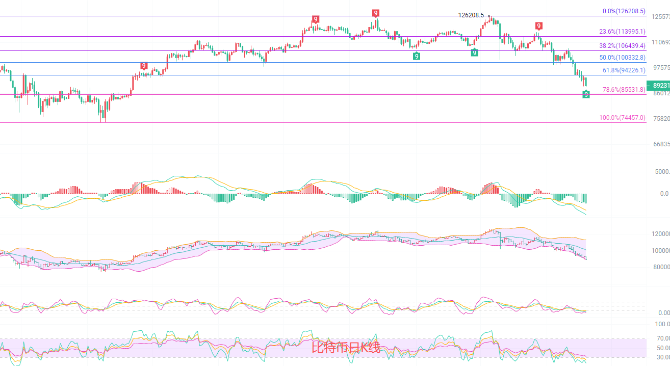Click the red 9 marker nearest the 50.0% line
This screenshot has width=670, height=366.
coord(144,66)
